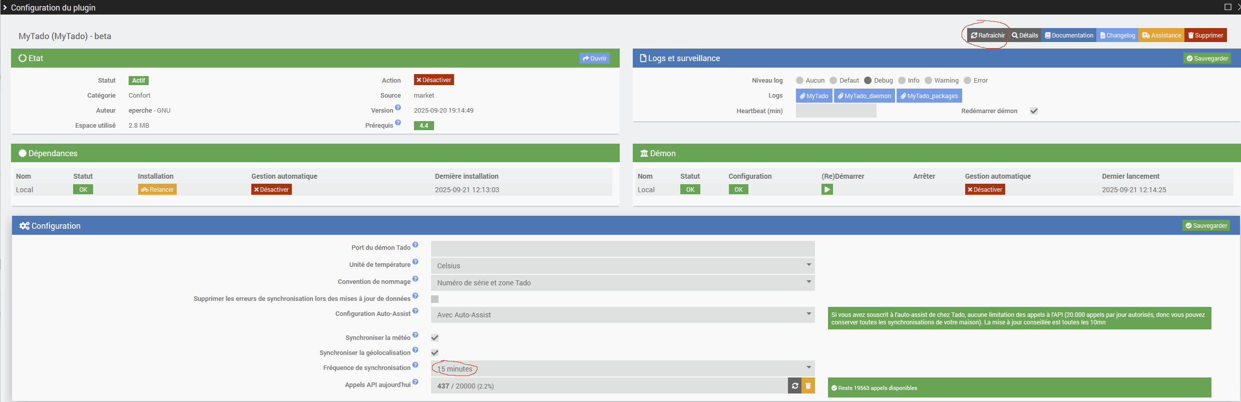Maximize the plugin configuration window
Image resolution: width=1241 pixels, height=402 pixels.
[x=1228, y=7]
